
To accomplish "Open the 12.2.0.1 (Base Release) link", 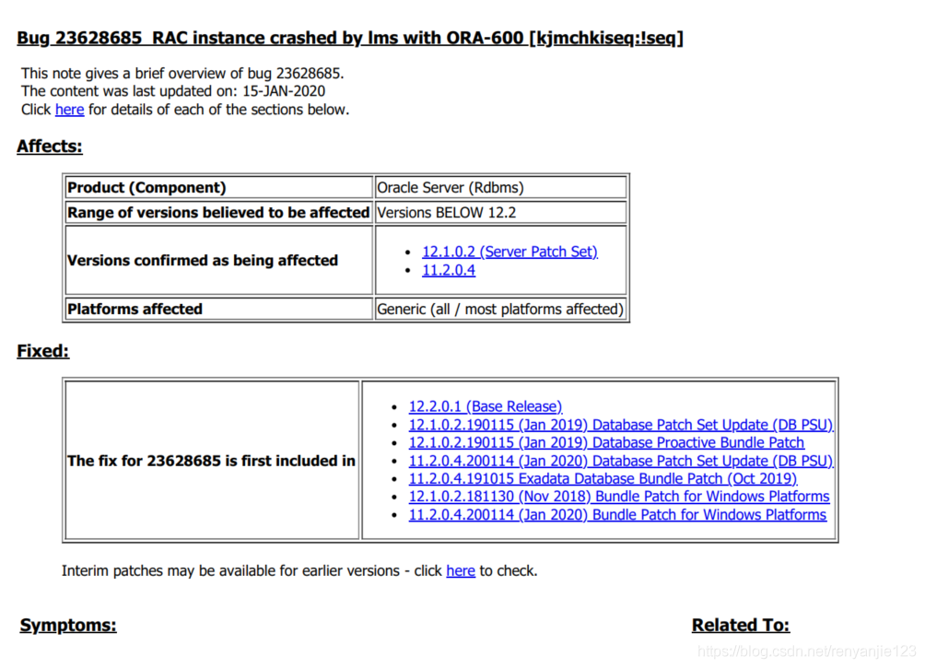I will click(x=485, y=406).
